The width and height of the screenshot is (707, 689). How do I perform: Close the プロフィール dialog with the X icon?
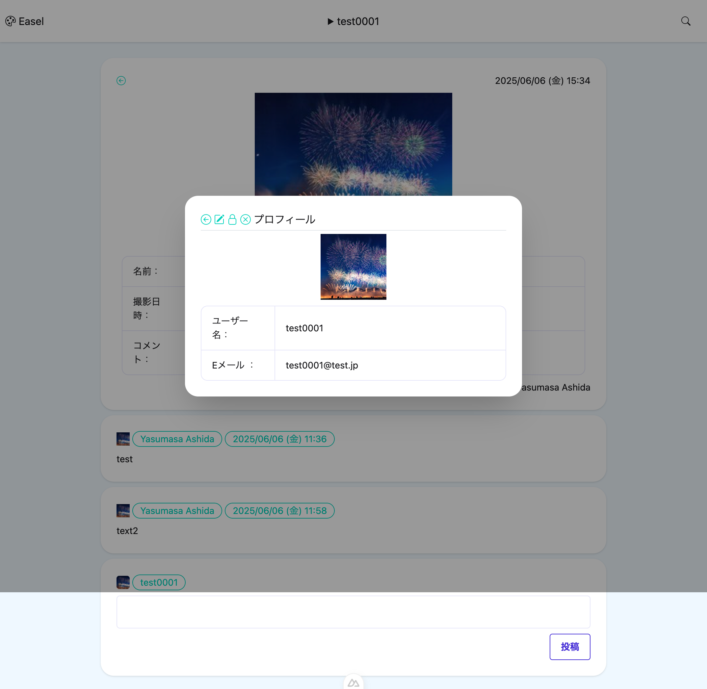pos(245,219)
